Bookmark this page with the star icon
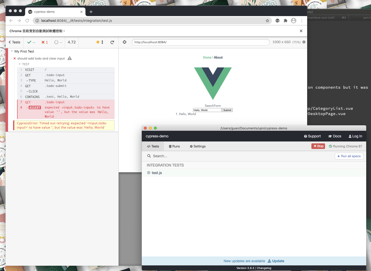The image size is (371, 271). click(x=267, y=21)
